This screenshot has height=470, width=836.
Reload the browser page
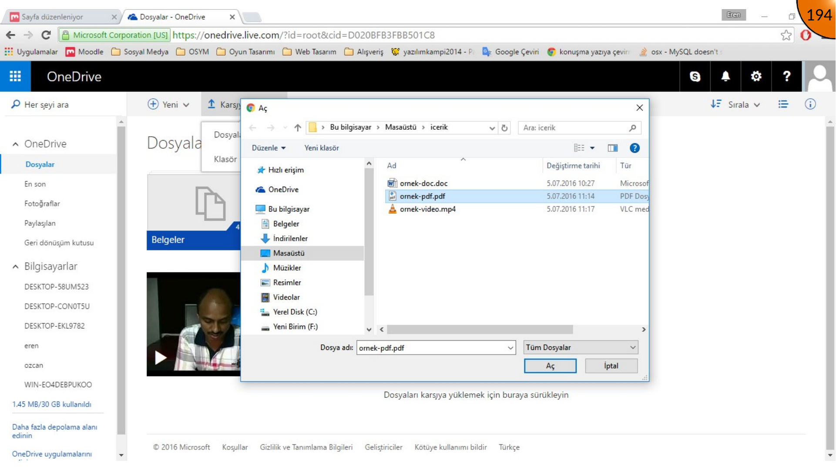pos(46,35)
